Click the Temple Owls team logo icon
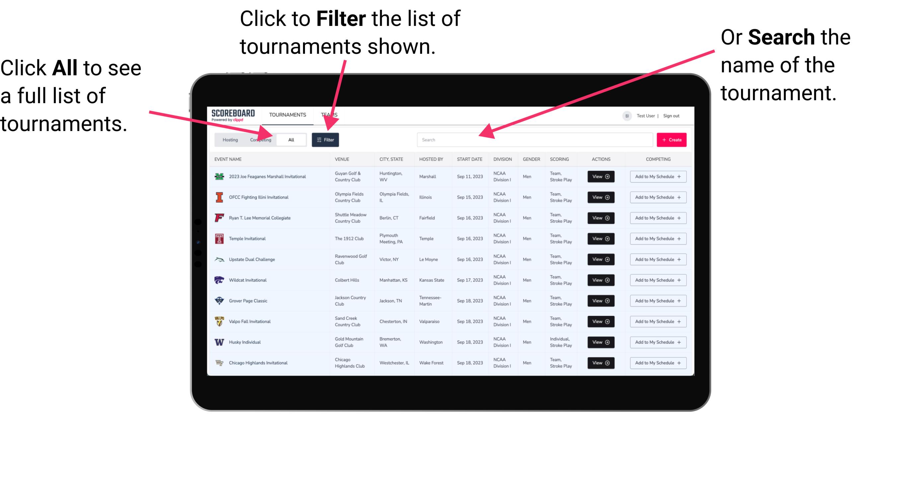Viewport: 900px width, 484px height. 218,239
